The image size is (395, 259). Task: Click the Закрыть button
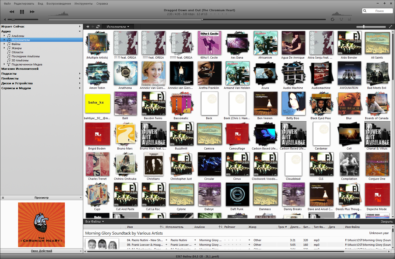coord(387,222)
